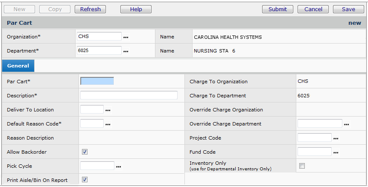Enable the Inventory Only checkbox

point(302,166)
